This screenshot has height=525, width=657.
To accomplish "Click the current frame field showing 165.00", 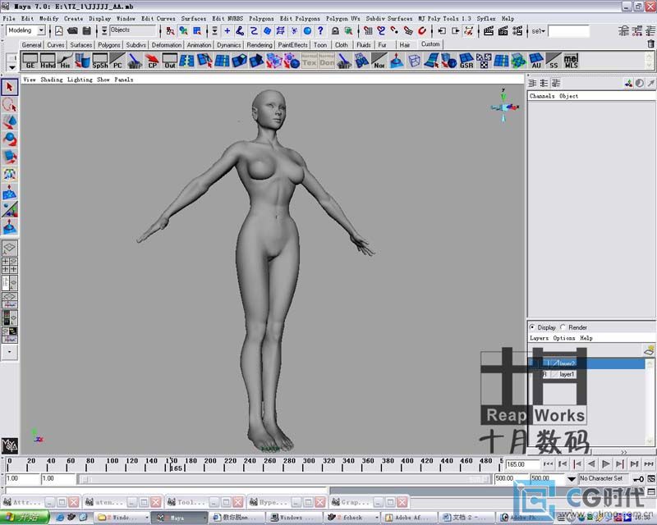I will pos(522,464).
